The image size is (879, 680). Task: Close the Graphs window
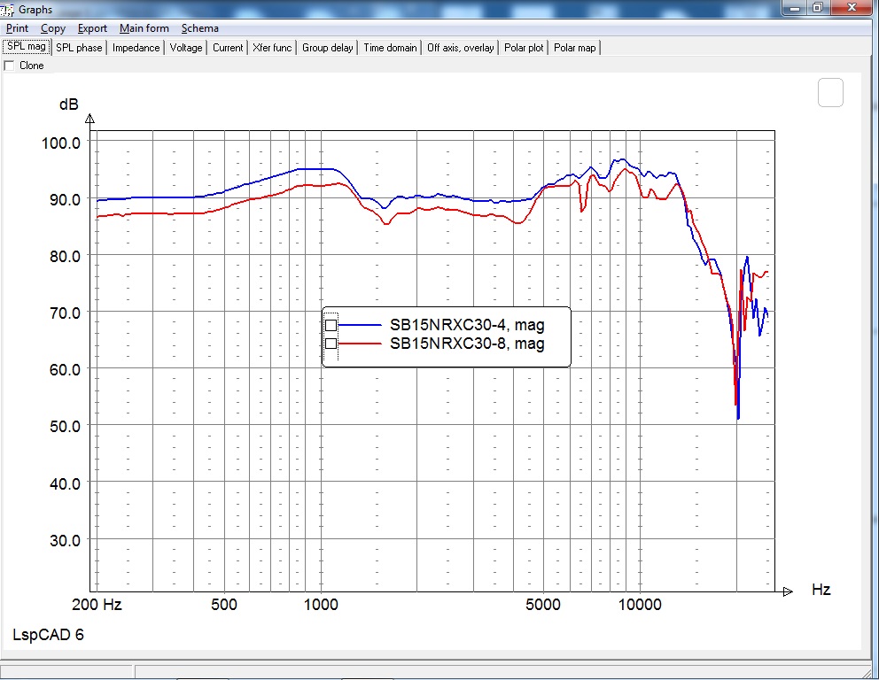point(852,8)
